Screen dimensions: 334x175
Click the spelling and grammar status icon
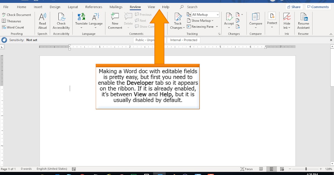click(x=74, y=169)
